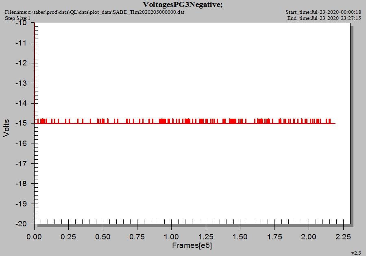366x256 pixels.
Task: Click the 2.00 x-axis tick label
Action: click(x=309, y=237)
